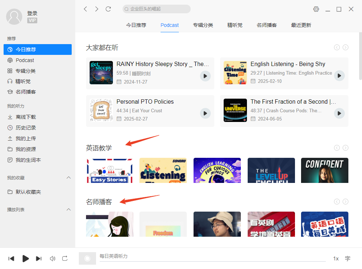Skip to next track in player
The height and width of the screenshot is (269, 362).
tap(39, 258)
